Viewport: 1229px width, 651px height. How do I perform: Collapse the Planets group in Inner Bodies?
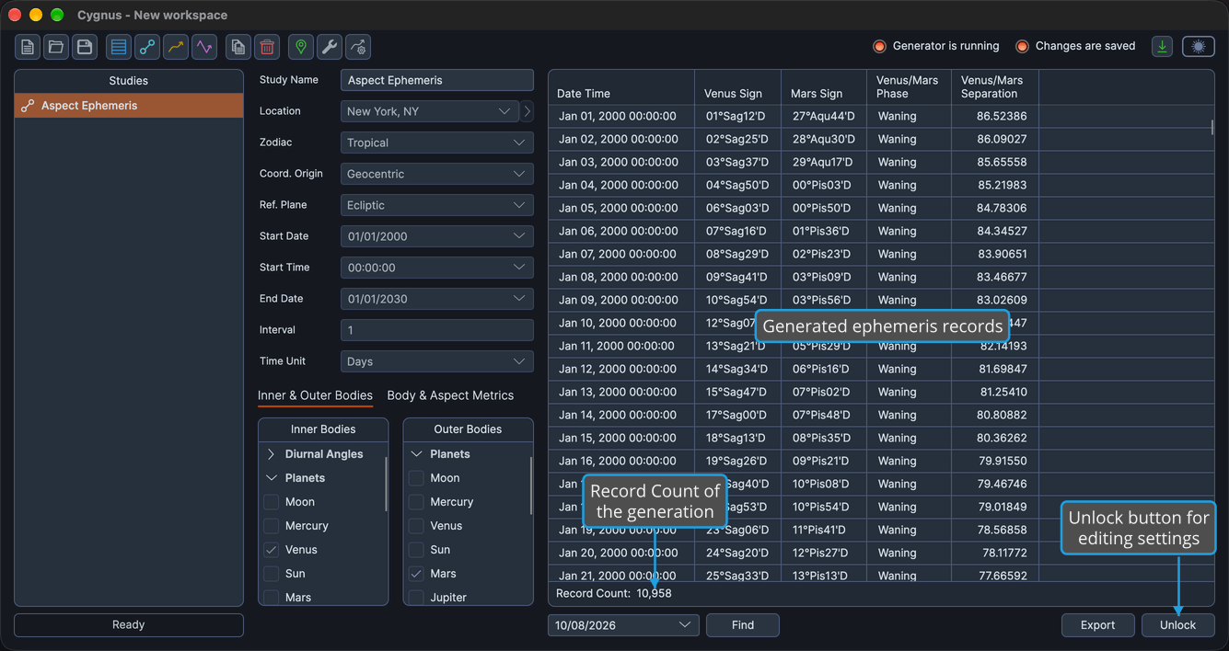click(x=272, y=478)
